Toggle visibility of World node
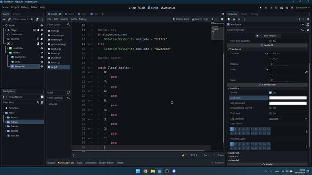This screenshot has width=312, height=175. coord(42,25)
